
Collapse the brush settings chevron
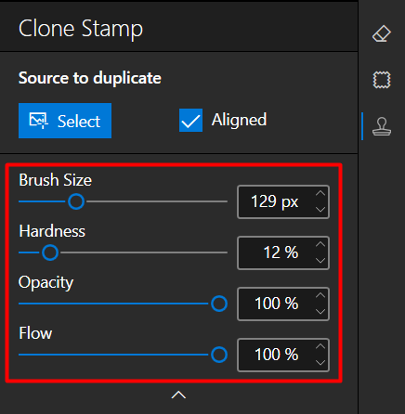[x=178, y=395]
